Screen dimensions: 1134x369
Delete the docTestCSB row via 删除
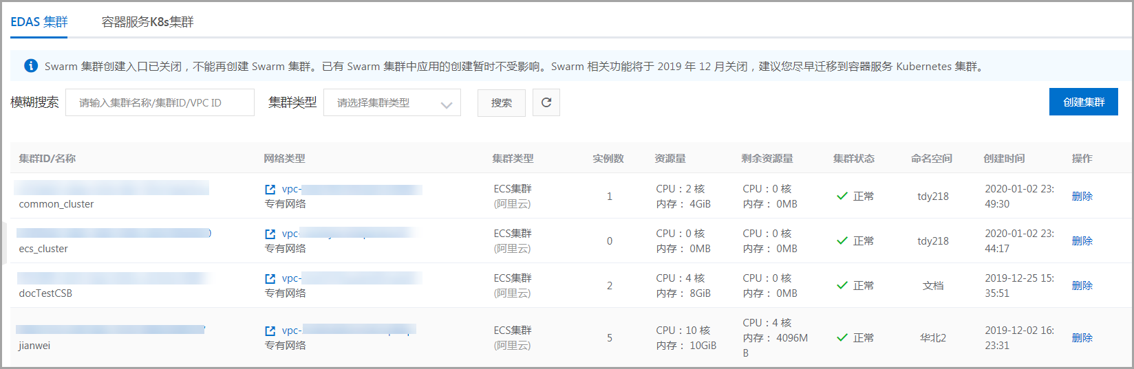1082,286
